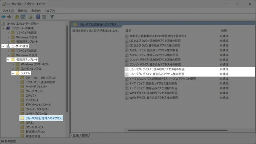The image size is (256, 144).
Task: Click the Forward arrow toolbar icon
Action: [9, 17]
